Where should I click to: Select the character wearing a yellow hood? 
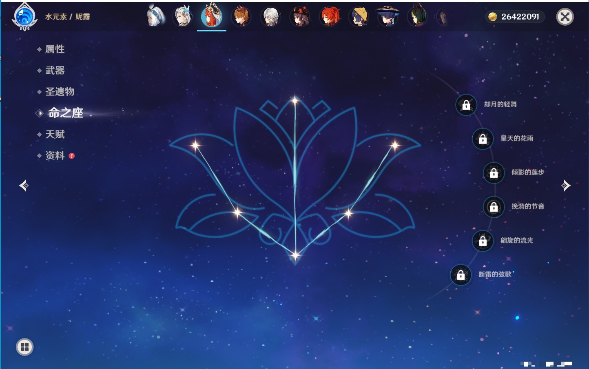(359, 17)
